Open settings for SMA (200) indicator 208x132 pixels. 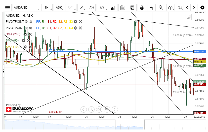click(x=25, y=34)
